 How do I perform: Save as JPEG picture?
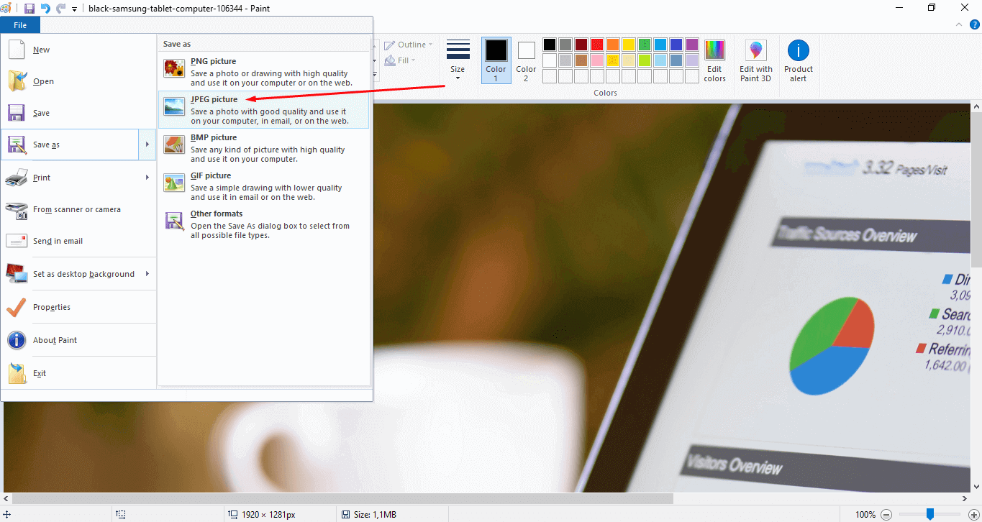[x=263, y=110]
